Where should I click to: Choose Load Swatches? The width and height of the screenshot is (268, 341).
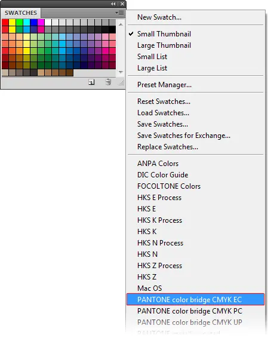(163, 113)
